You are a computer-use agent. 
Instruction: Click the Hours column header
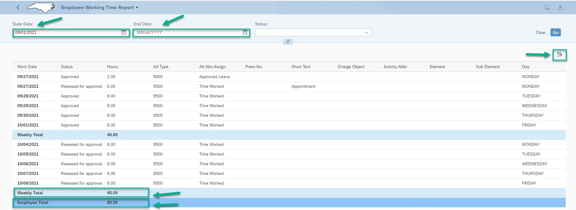[113, 67]
